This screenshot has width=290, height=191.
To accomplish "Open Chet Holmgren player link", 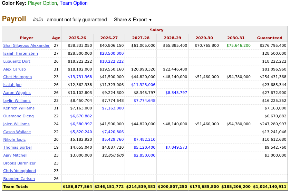I will click(x=17, y=77).
